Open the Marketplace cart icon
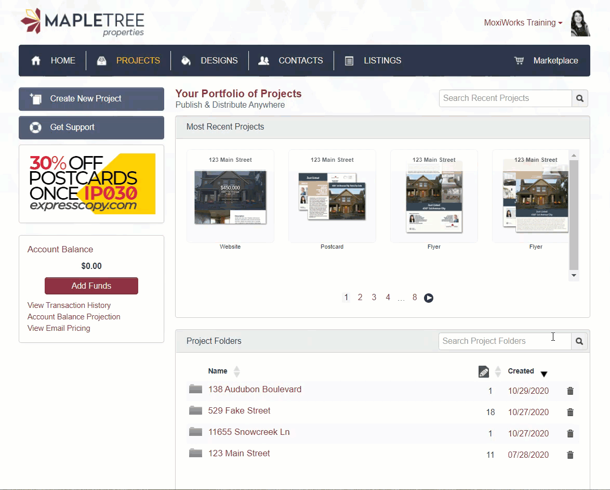 tap(519, 61)
